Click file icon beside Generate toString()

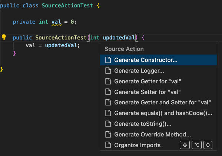point(108,124)
